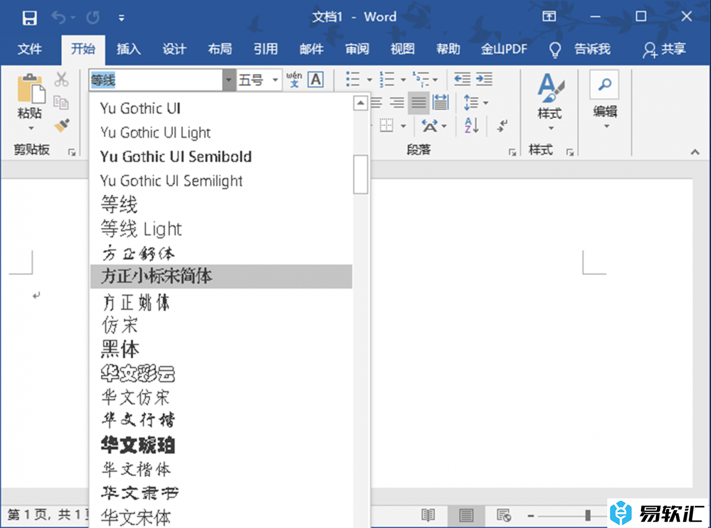This screenshot has width=711, height=528.
Task: Choose font 黑体 from the list
Action: [x=221, y=350]
